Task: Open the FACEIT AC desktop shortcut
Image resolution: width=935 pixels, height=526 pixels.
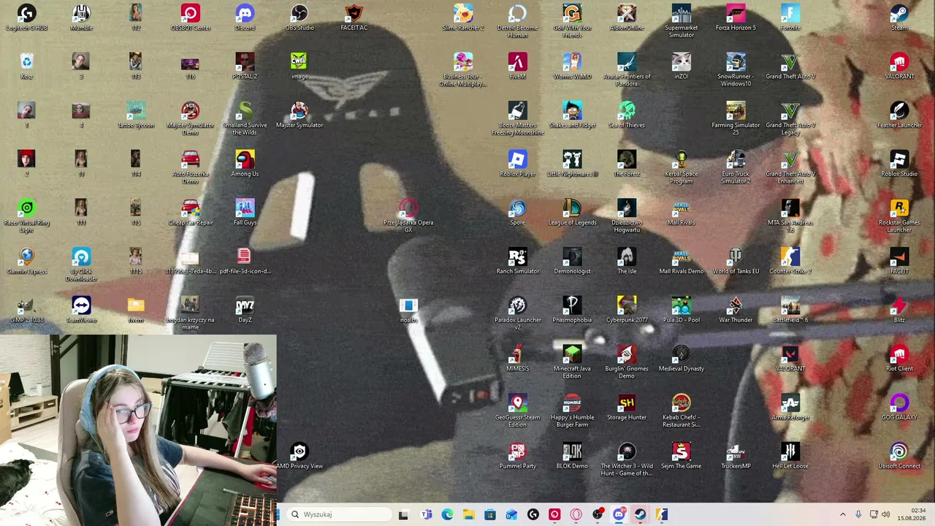Action: (354, 18)
